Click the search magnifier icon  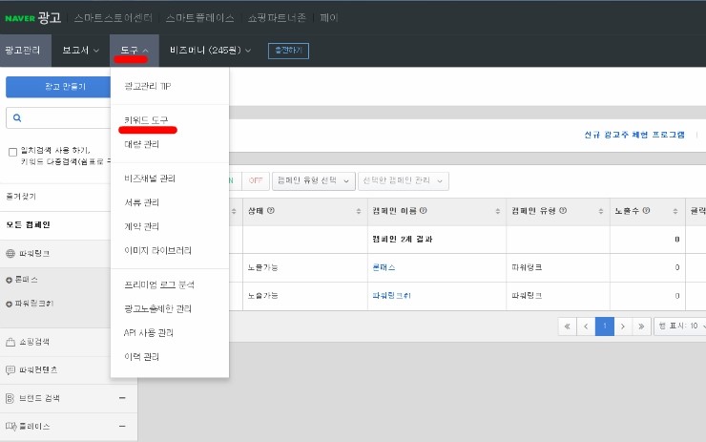[17, 118]
